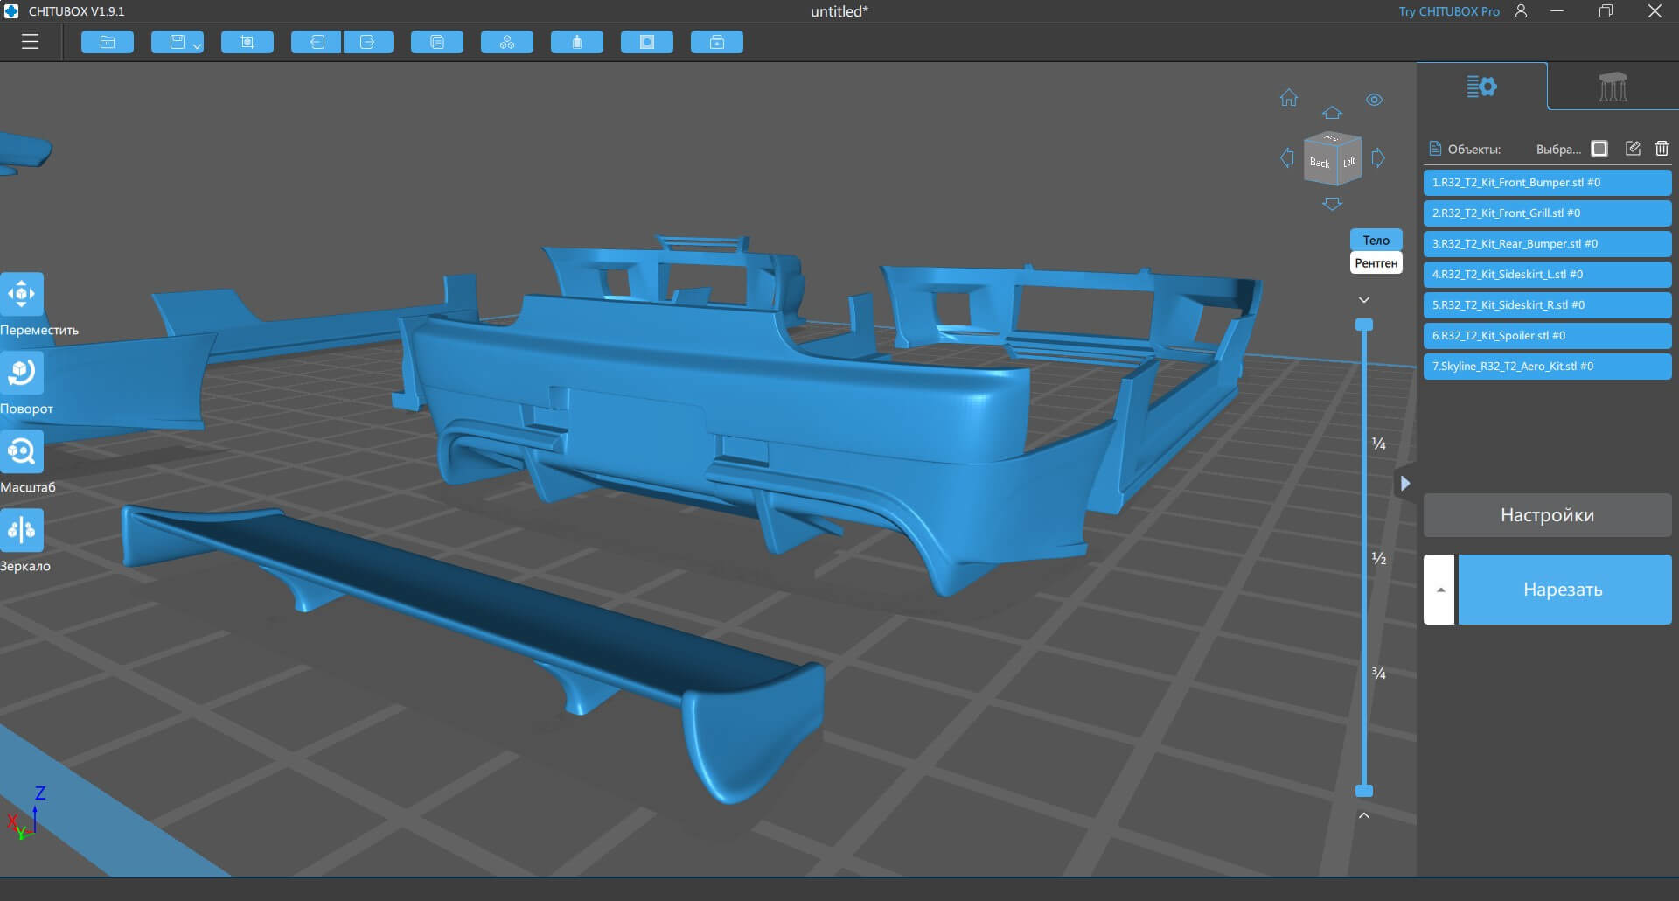Collapse the right panel with triangle arrow
The height and width of the screenshot is (901, 1679).
[1404, 483]
